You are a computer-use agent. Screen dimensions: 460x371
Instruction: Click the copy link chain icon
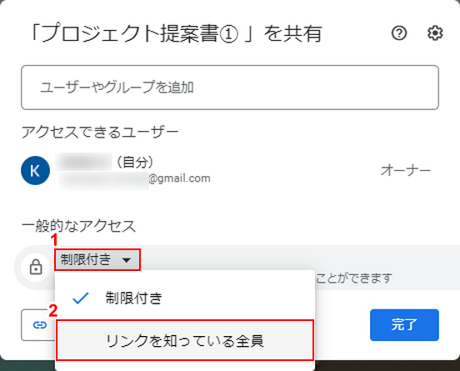[x=40, y=325]
